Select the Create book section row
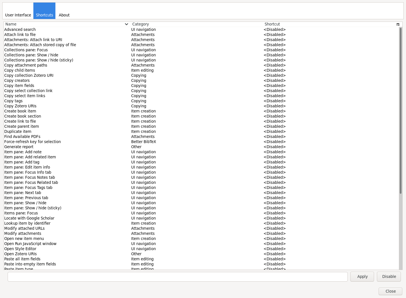 tap(201, 116)
